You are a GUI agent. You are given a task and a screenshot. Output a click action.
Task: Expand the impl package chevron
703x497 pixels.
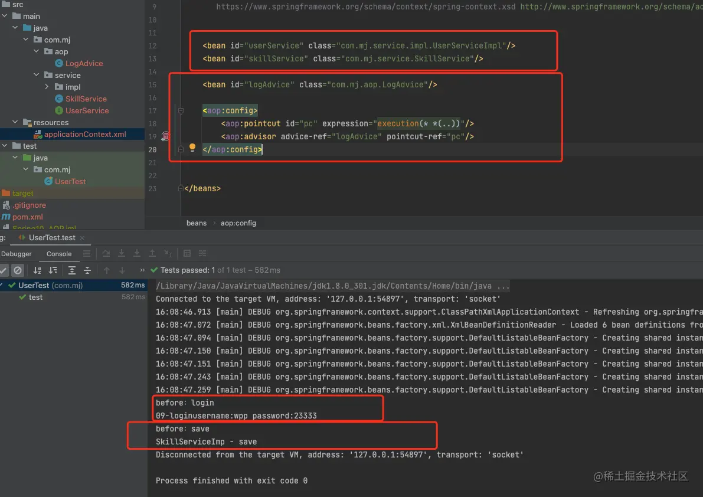click(x=47, y=87)
